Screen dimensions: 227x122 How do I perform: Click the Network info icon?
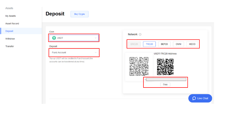[x=140, y=34]
